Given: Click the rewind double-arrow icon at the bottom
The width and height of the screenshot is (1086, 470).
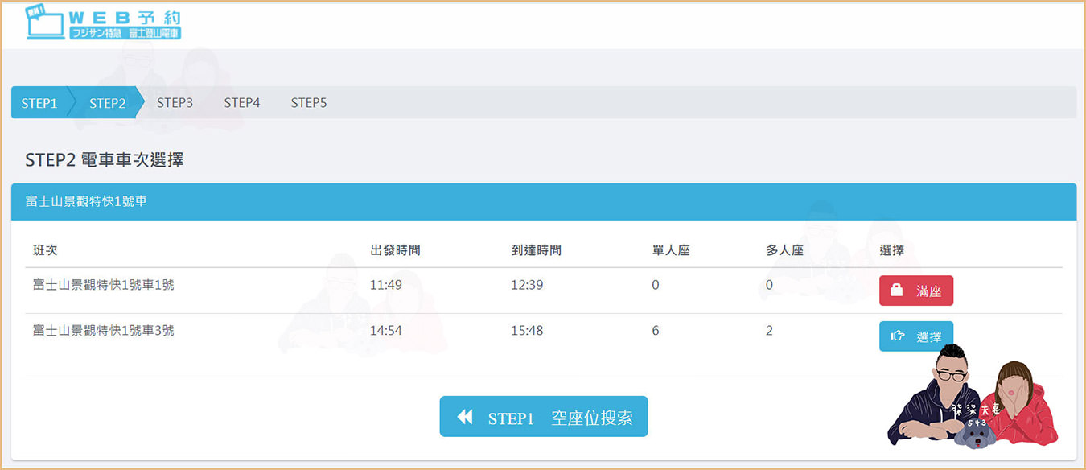Looking at the screenshot, I should (x=465, y=417).
